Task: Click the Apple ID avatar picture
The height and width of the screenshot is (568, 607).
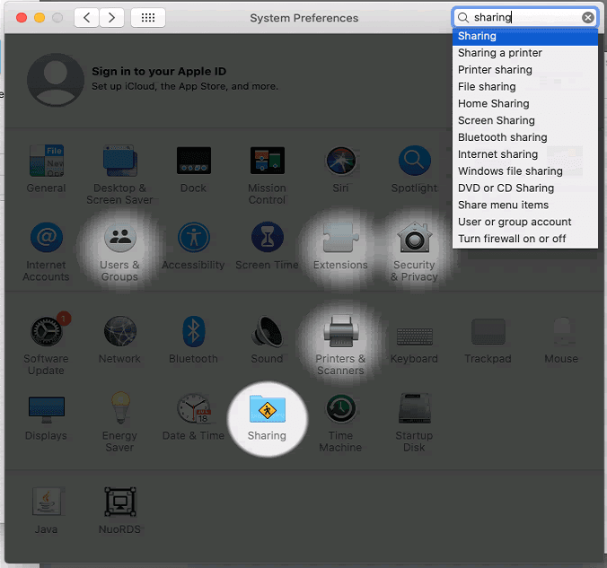Action: tap(56, 80)
